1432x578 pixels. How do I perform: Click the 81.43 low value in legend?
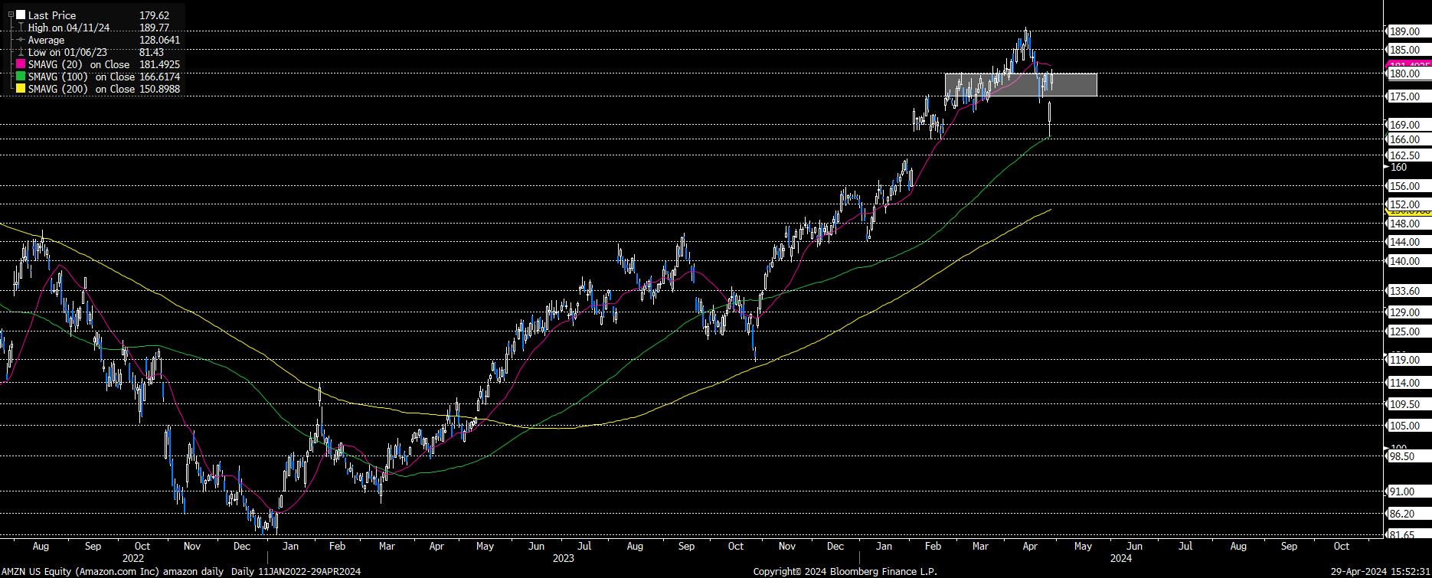(x=152, y=52)
